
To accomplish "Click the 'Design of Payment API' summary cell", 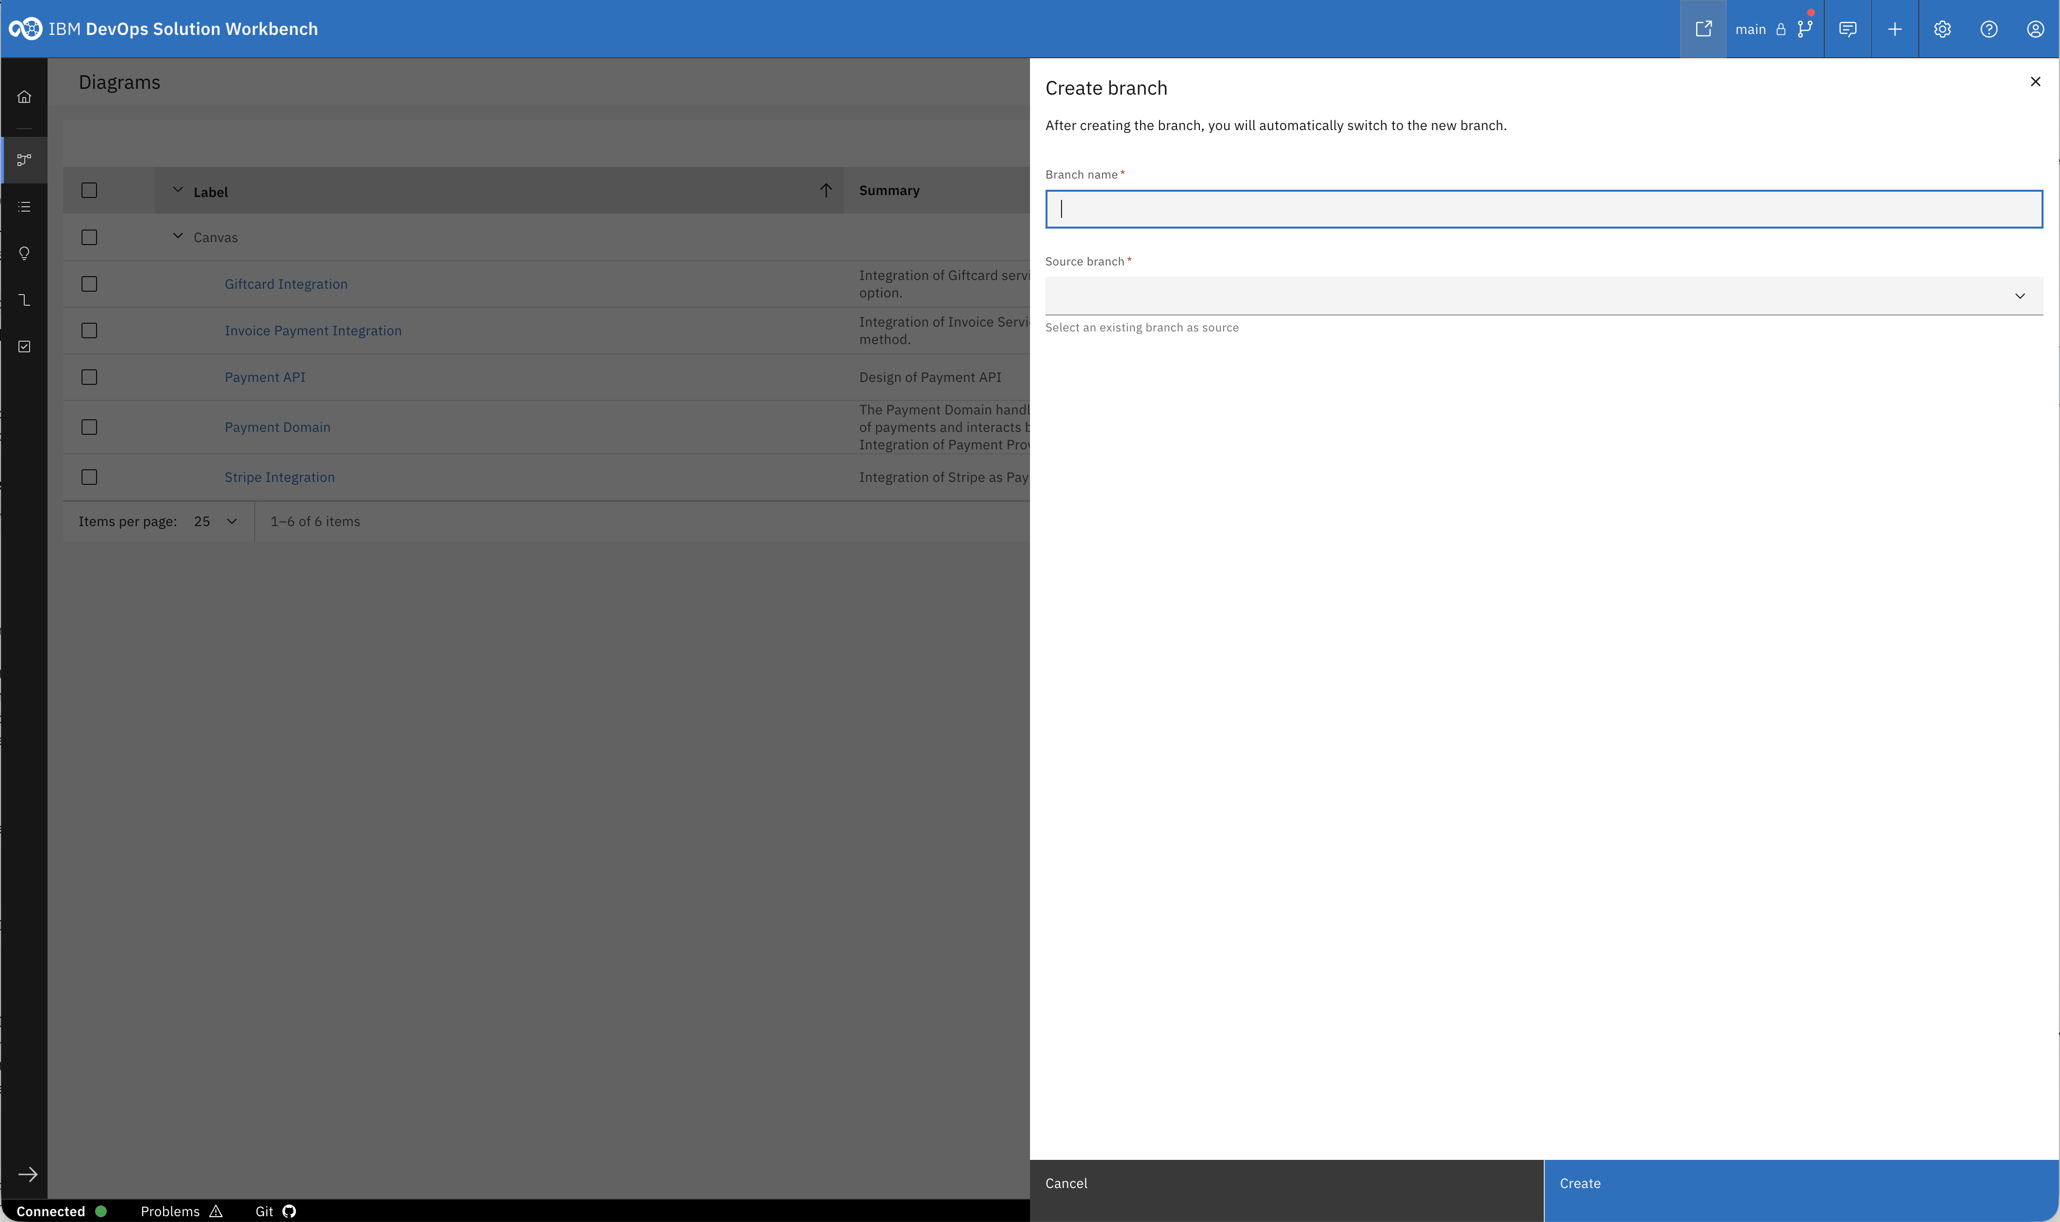I will point(930,377).
